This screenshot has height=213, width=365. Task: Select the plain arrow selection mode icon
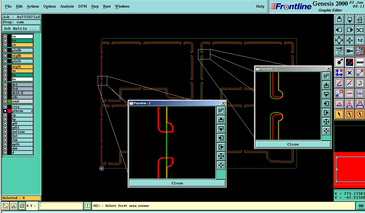click(x=339, y=114)
